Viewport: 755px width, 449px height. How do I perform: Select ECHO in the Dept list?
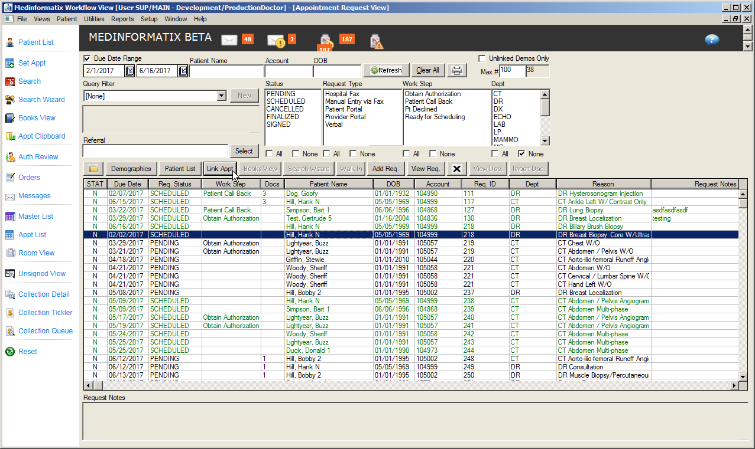click(x=503, y=117)
